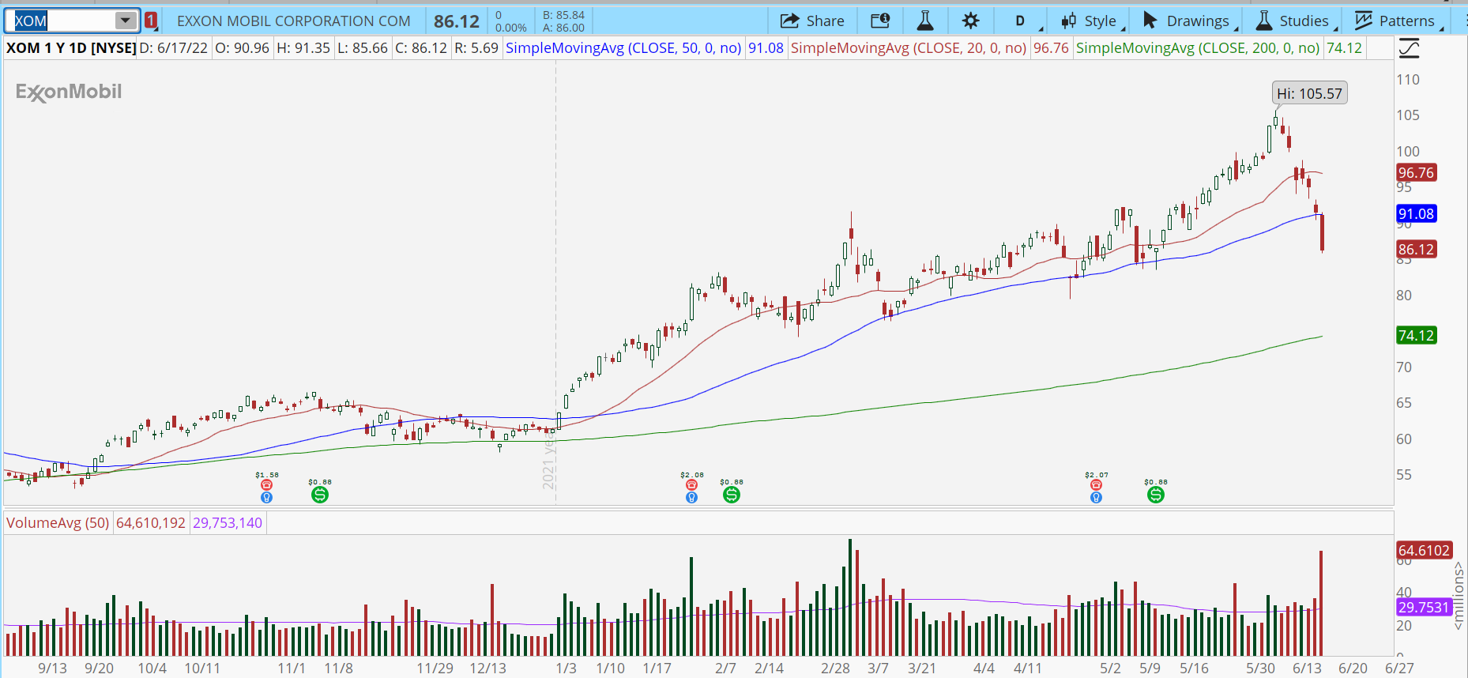This screenshot has width=1468, height=678.
Task: Click the drawing-set icon at chart top right
Action: click(x=1409, y=49)
